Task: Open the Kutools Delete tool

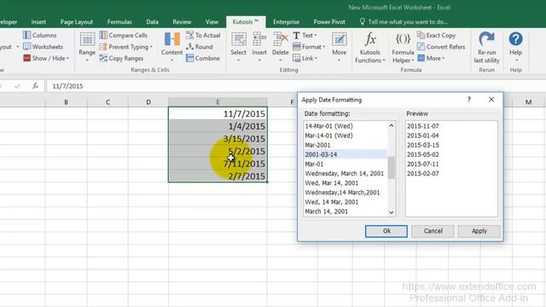Action: (x=281, y=47)
